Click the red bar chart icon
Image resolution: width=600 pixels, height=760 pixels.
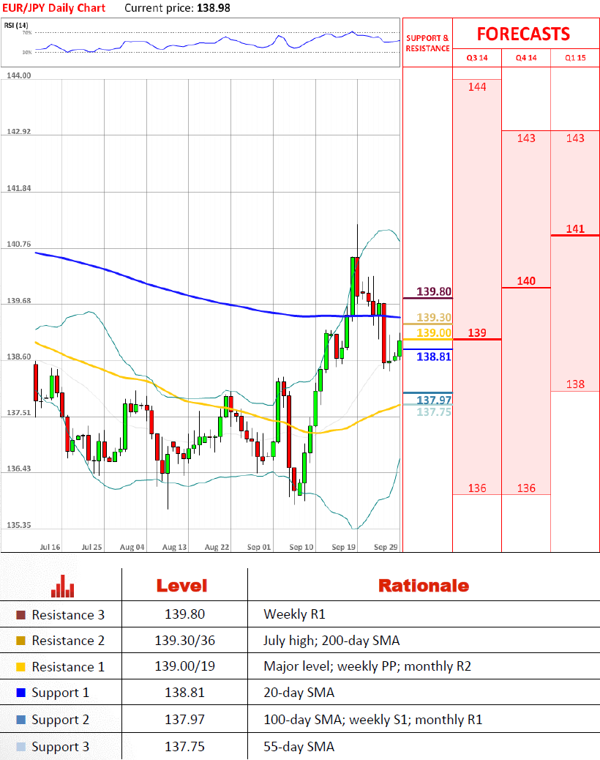[x=62, y=586]
